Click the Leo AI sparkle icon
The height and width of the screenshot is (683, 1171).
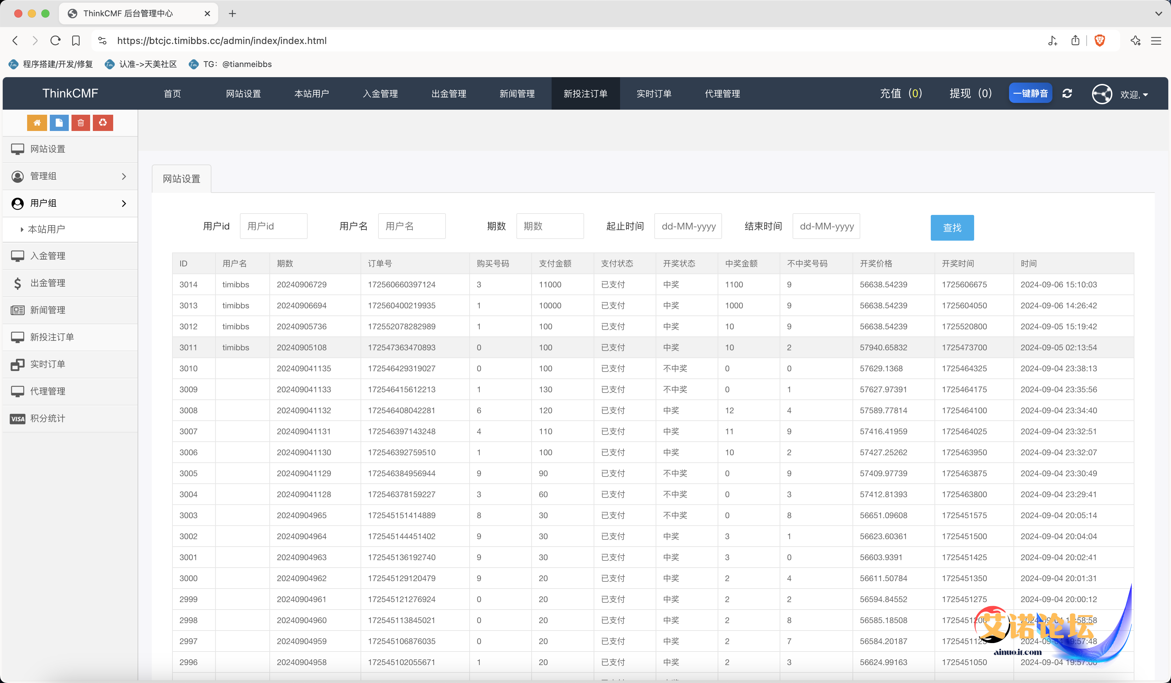tap(1135, 40)
